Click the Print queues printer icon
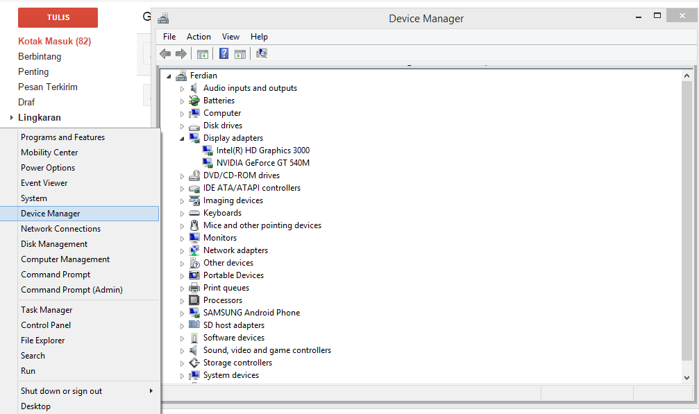This screenshot has width=699, height=414. (194, 288)
